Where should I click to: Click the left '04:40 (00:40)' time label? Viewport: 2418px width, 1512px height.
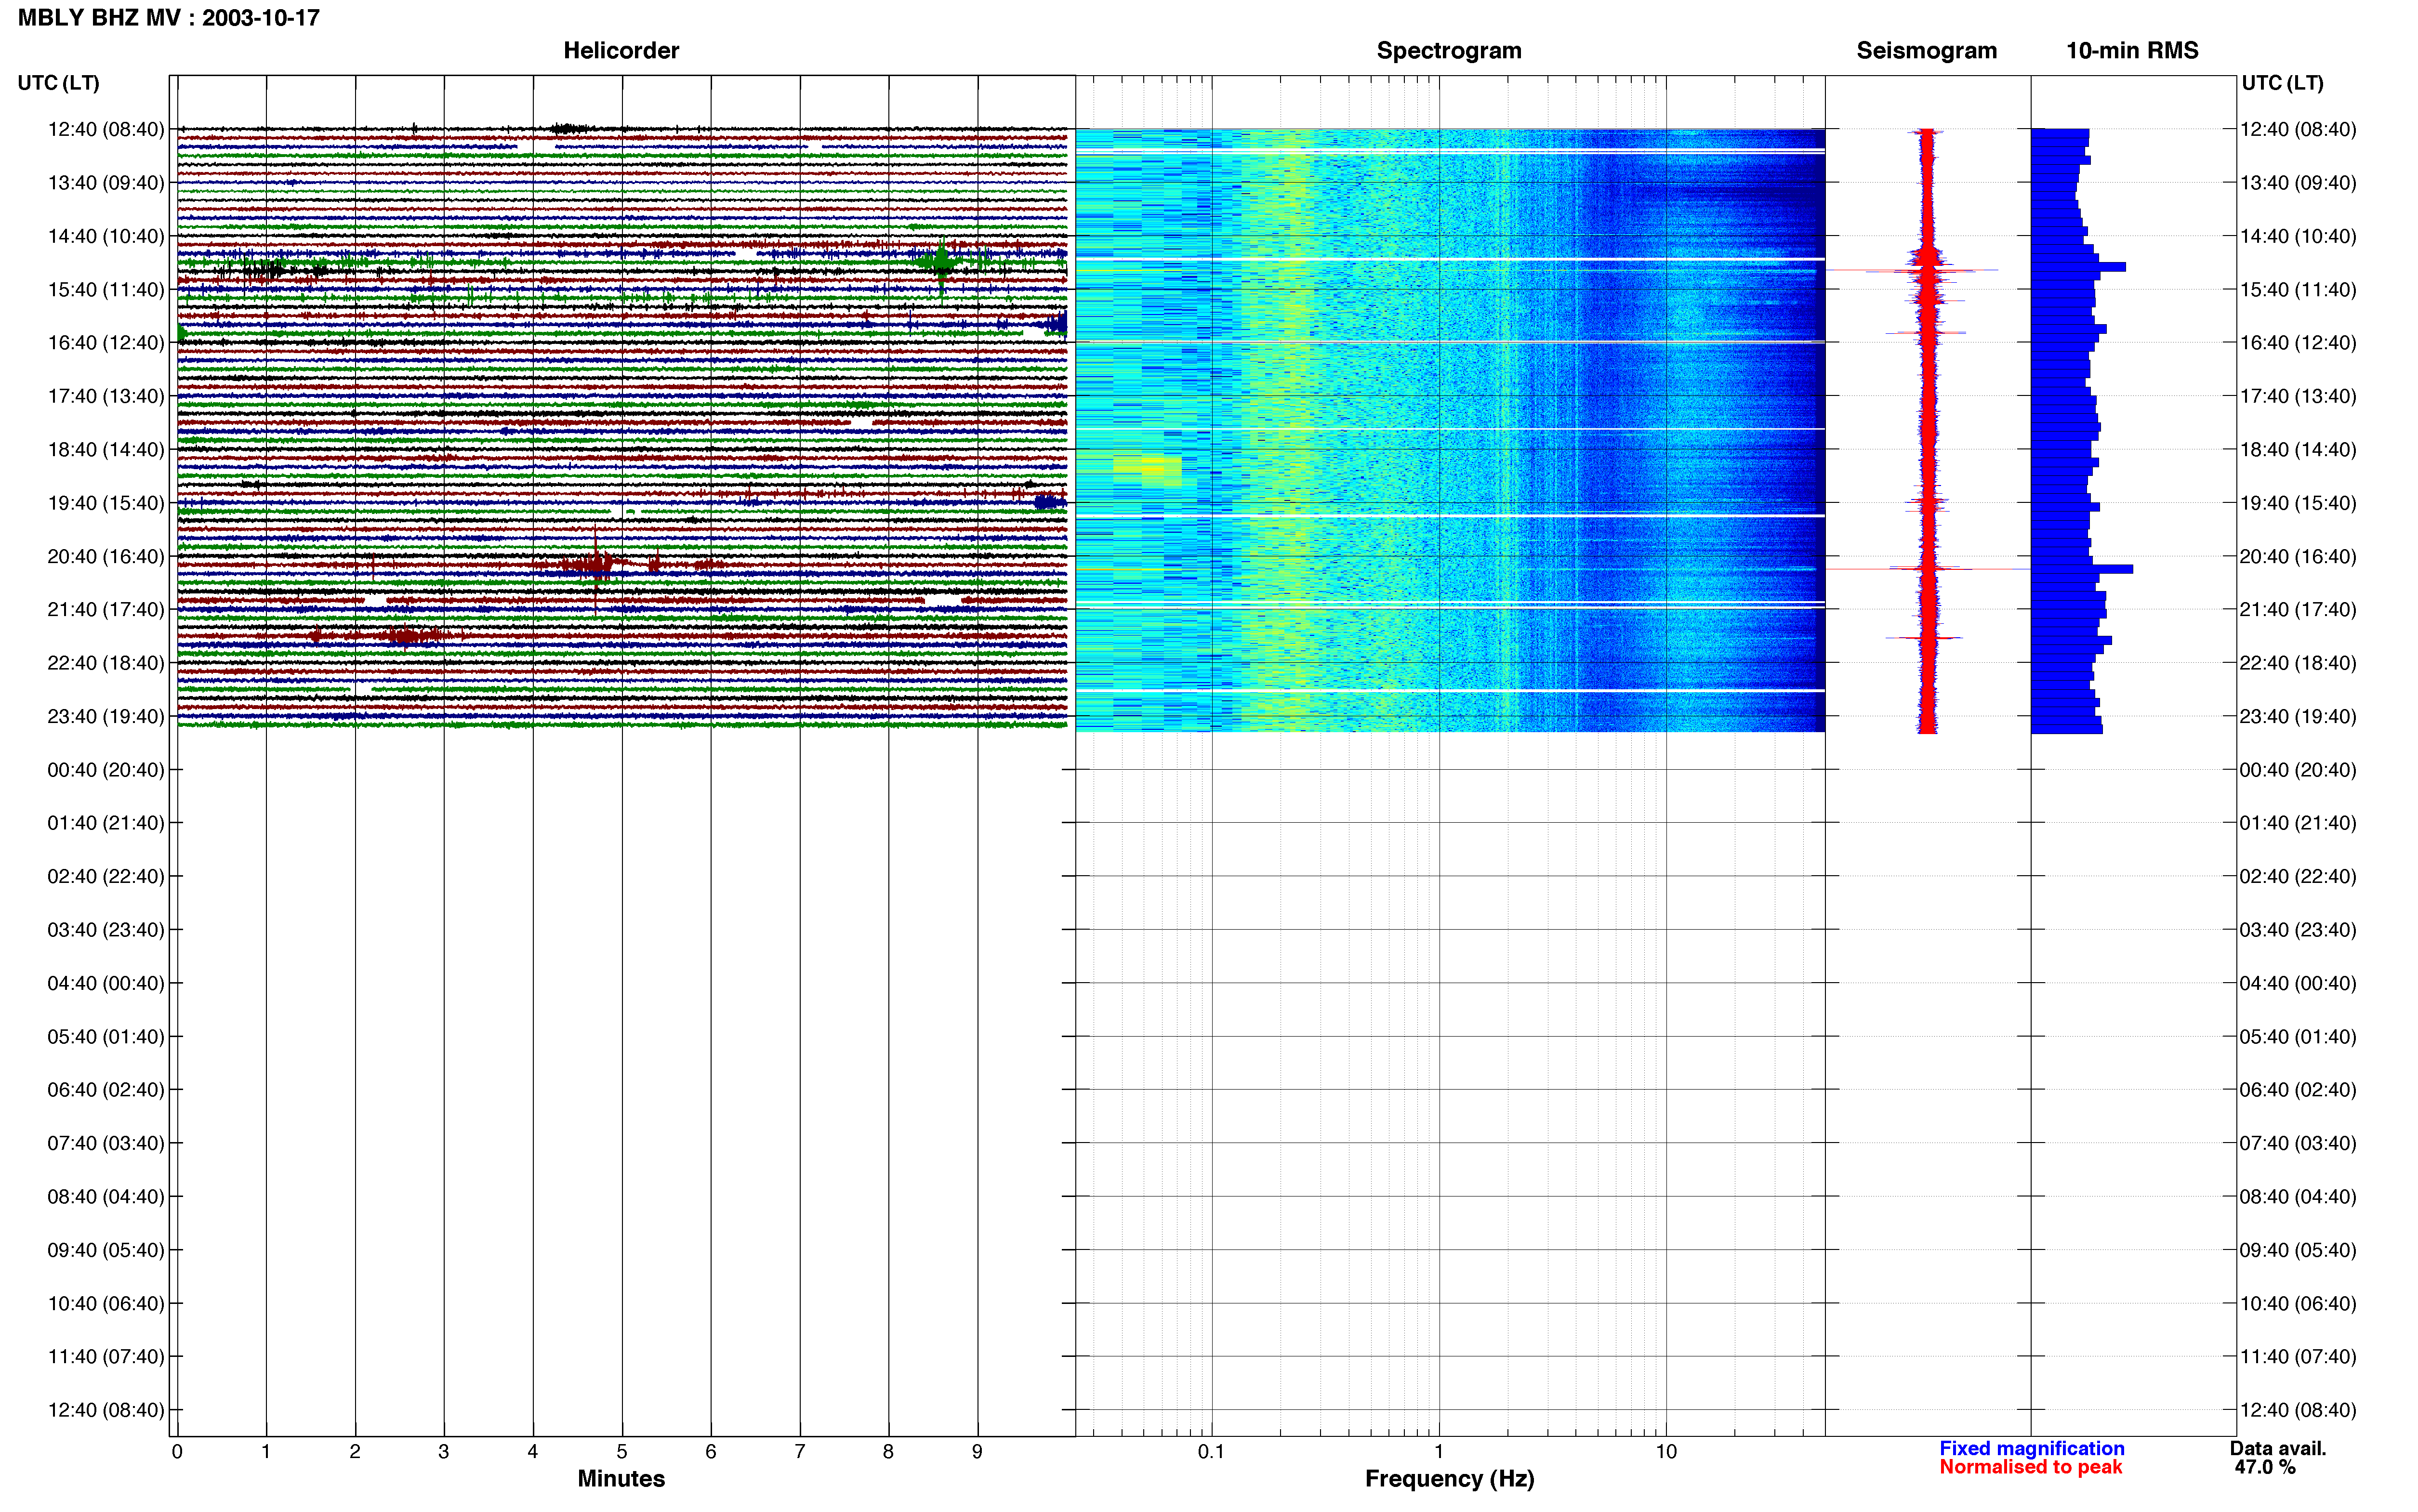click(106, 983)
